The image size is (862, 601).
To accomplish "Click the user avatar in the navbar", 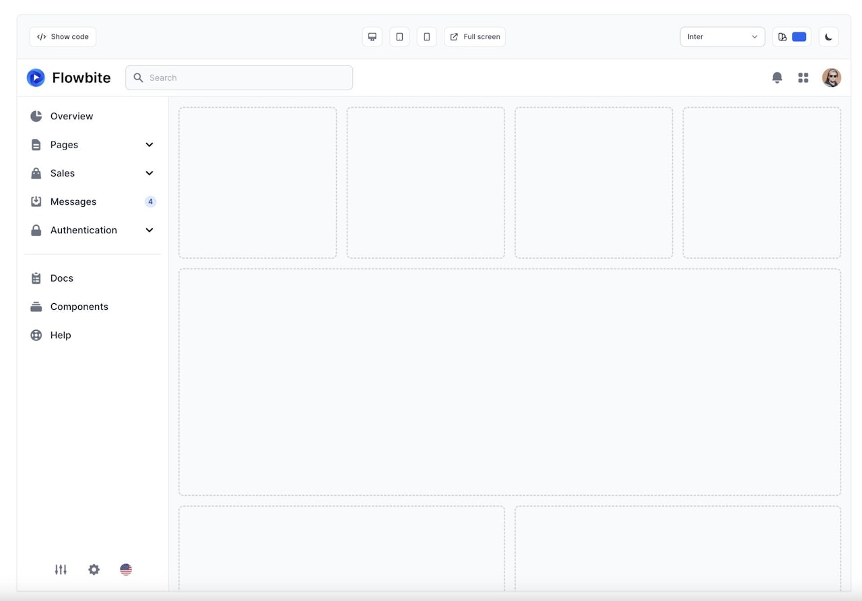I will [x=832, y=77].
